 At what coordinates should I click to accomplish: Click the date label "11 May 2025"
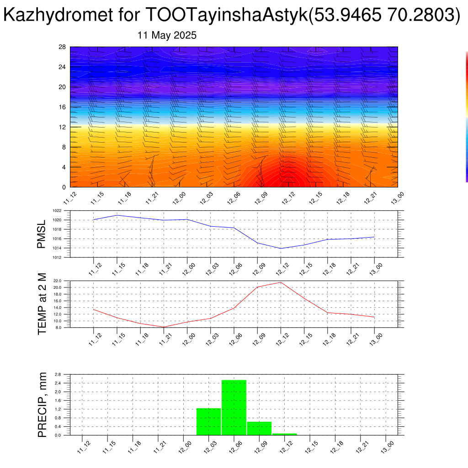click(167, 35)
